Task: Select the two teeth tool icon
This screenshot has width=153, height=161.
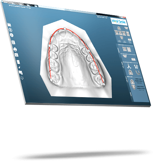Action: tap(136, 66)
